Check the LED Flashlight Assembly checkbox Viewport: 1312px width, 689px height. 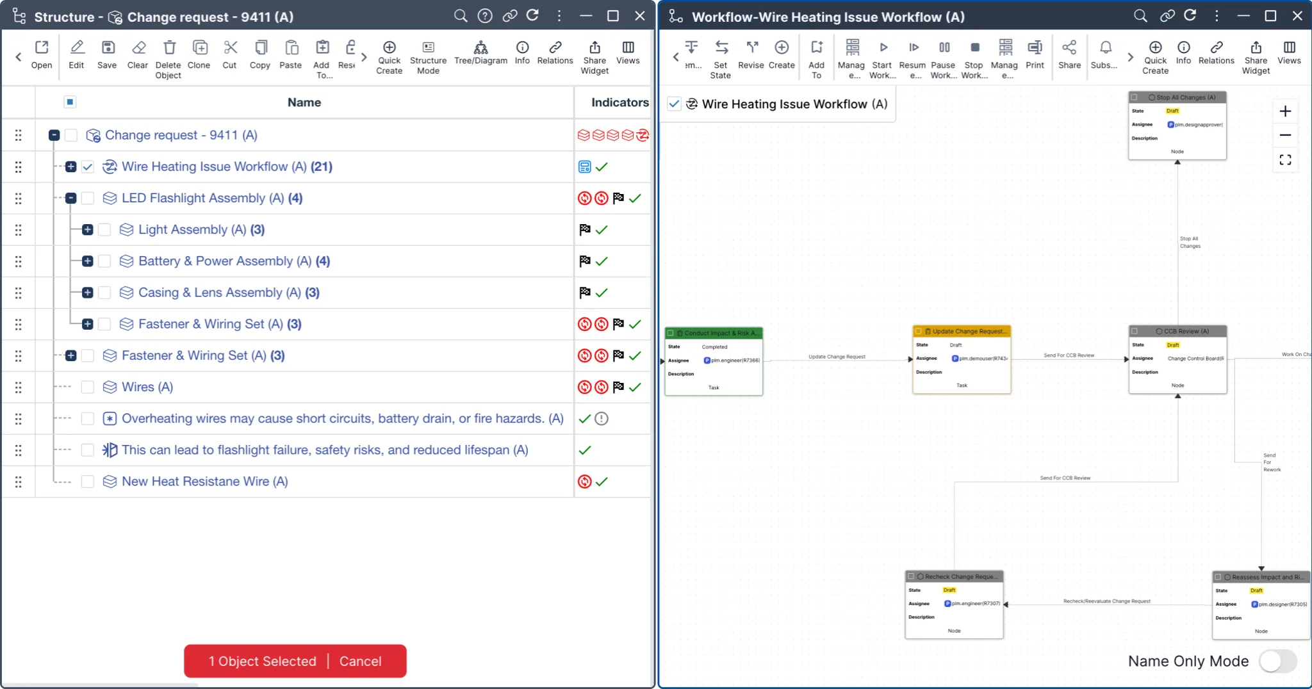pos(88,199)
